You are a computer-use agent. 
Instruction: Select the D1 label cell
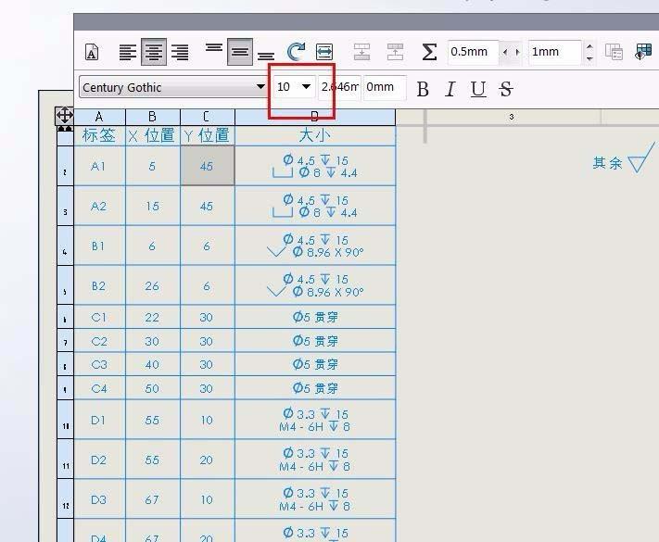click(99, 420)
